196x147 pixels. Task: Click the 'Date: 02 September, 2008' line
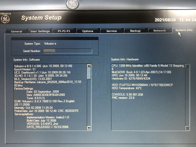point(43,92)
